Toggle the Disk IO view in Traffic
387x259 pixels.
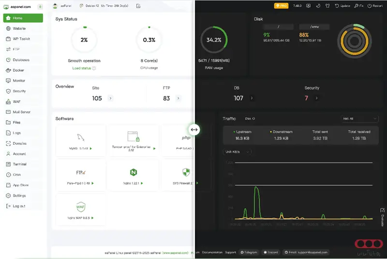click(x=250, y=119)
